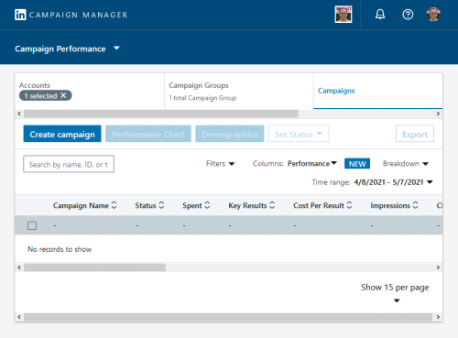This screenshot has width=458, height=338.
Task: Open the Set Status dropdown
Action: tap(299, 134)
